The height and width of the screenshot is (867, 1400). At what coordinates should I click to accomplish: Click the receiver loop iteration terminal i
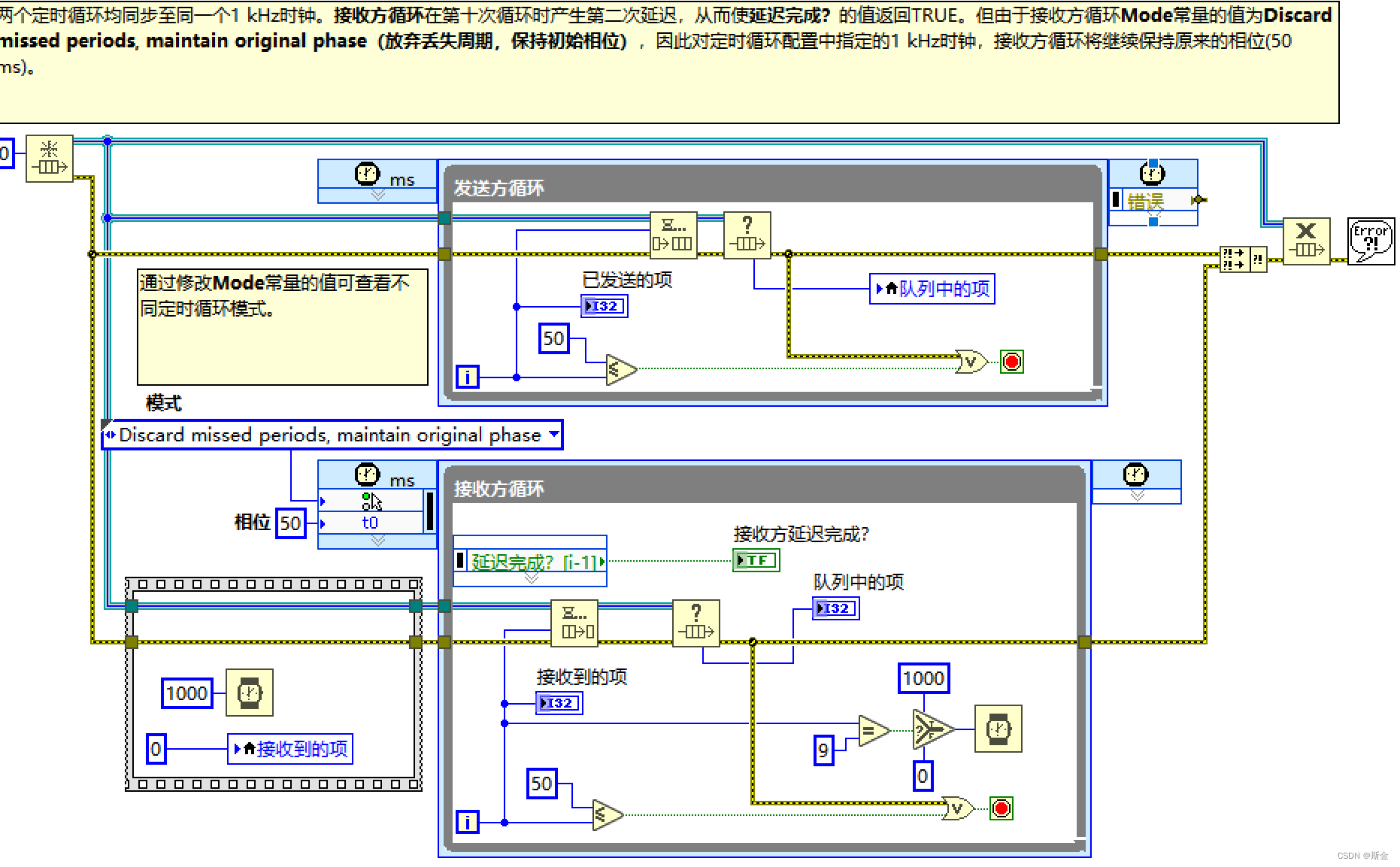[x=468, y=822]
